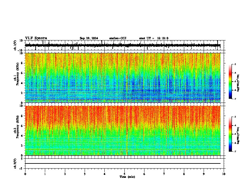Click tick label "2" on the Time axis

coord(65,174)
